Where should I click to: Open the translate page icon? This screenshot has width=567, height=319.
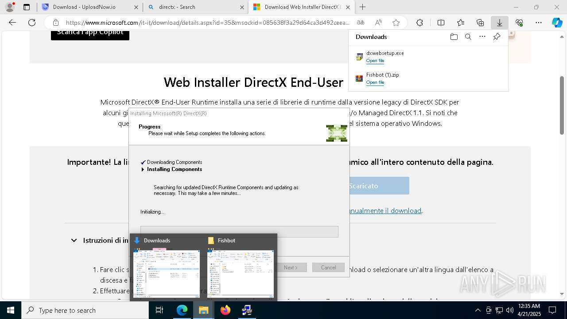coord(361,23)
